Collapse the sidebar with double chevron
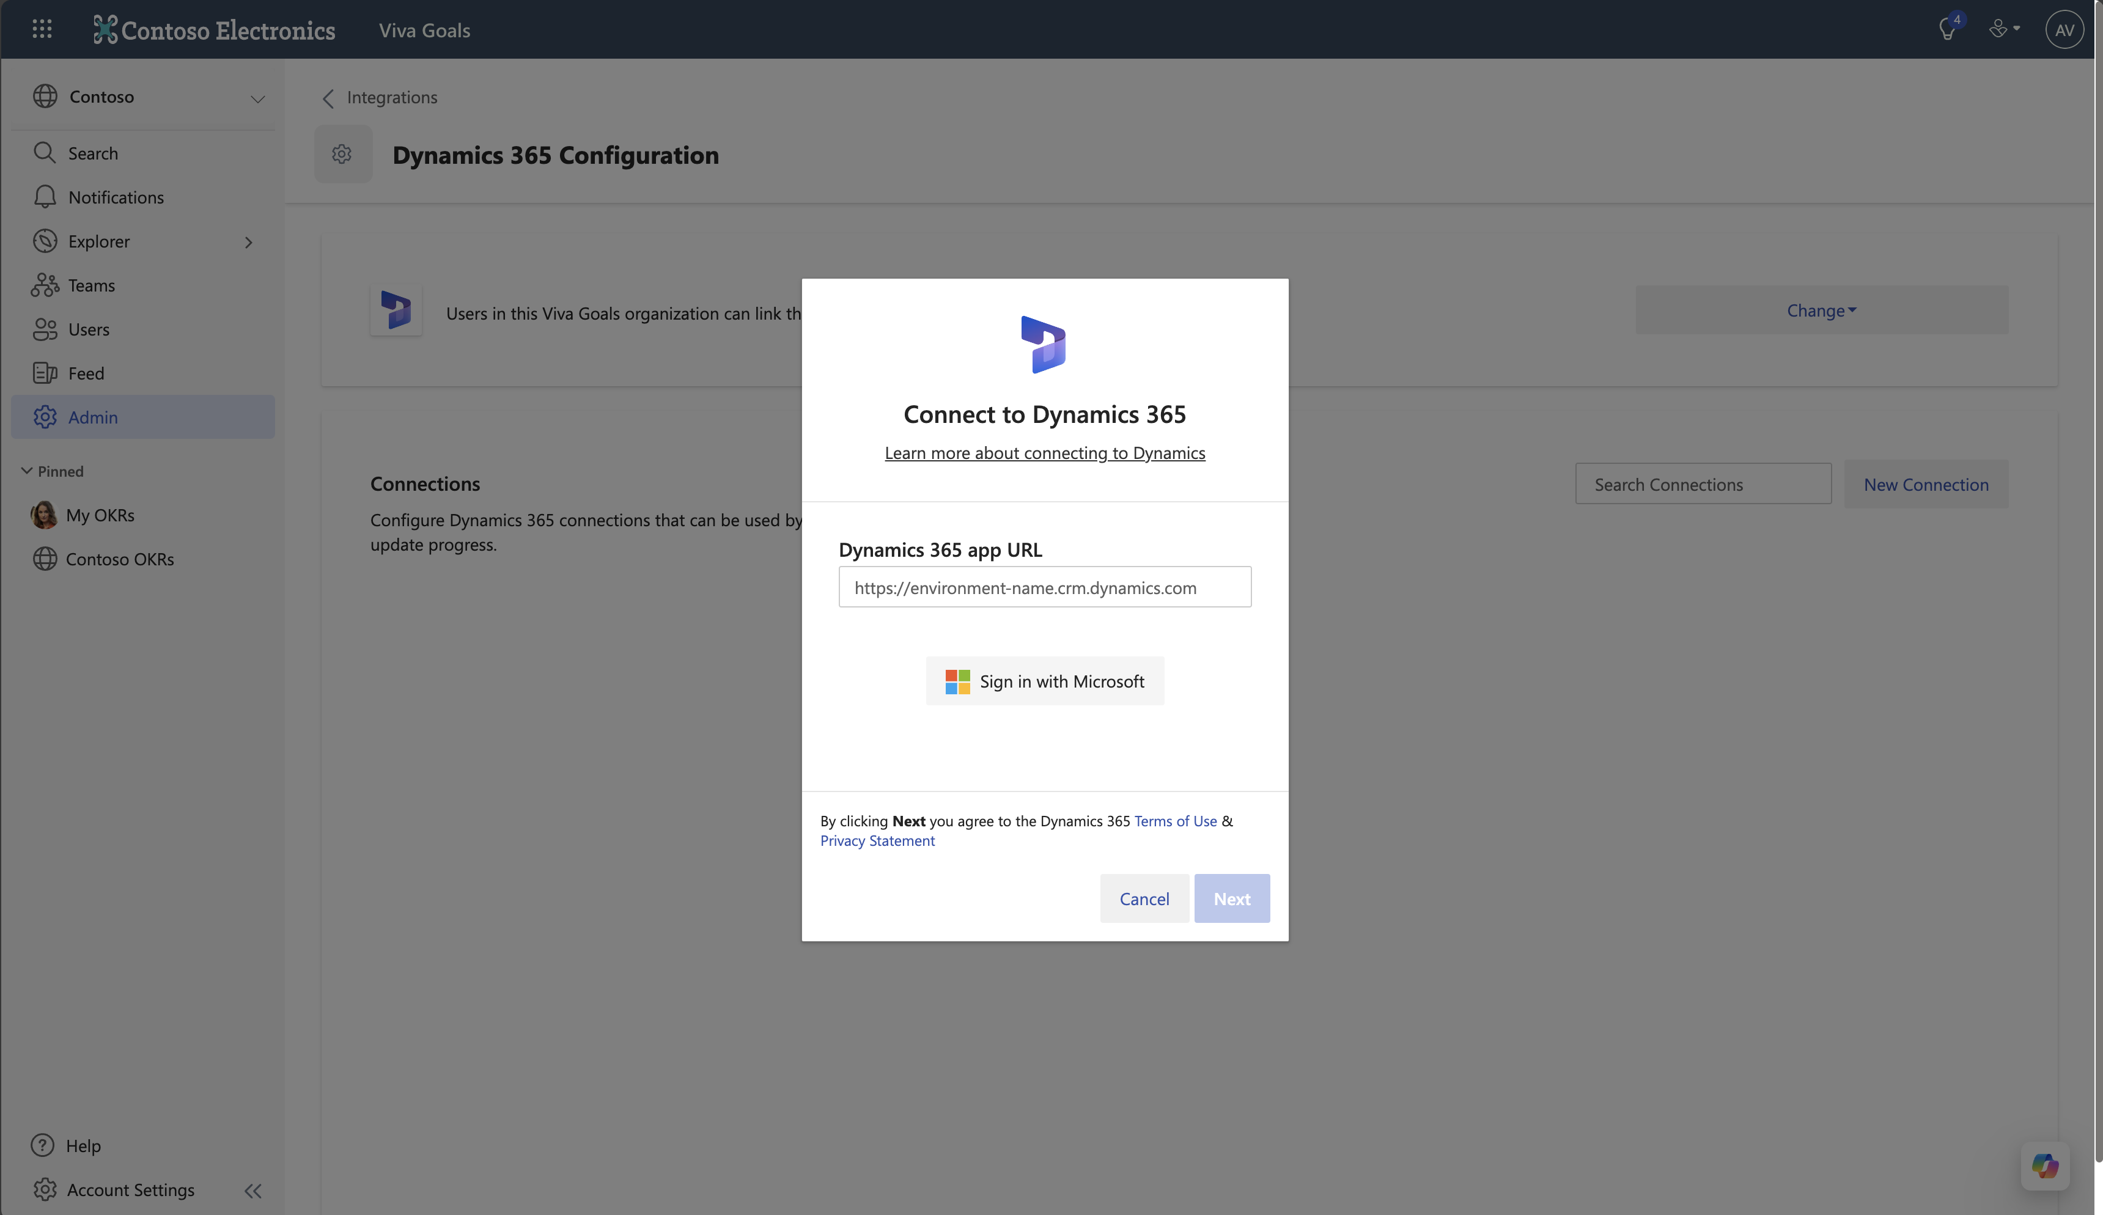Screen dimensions: 2103x1215 coord(253,1191)
